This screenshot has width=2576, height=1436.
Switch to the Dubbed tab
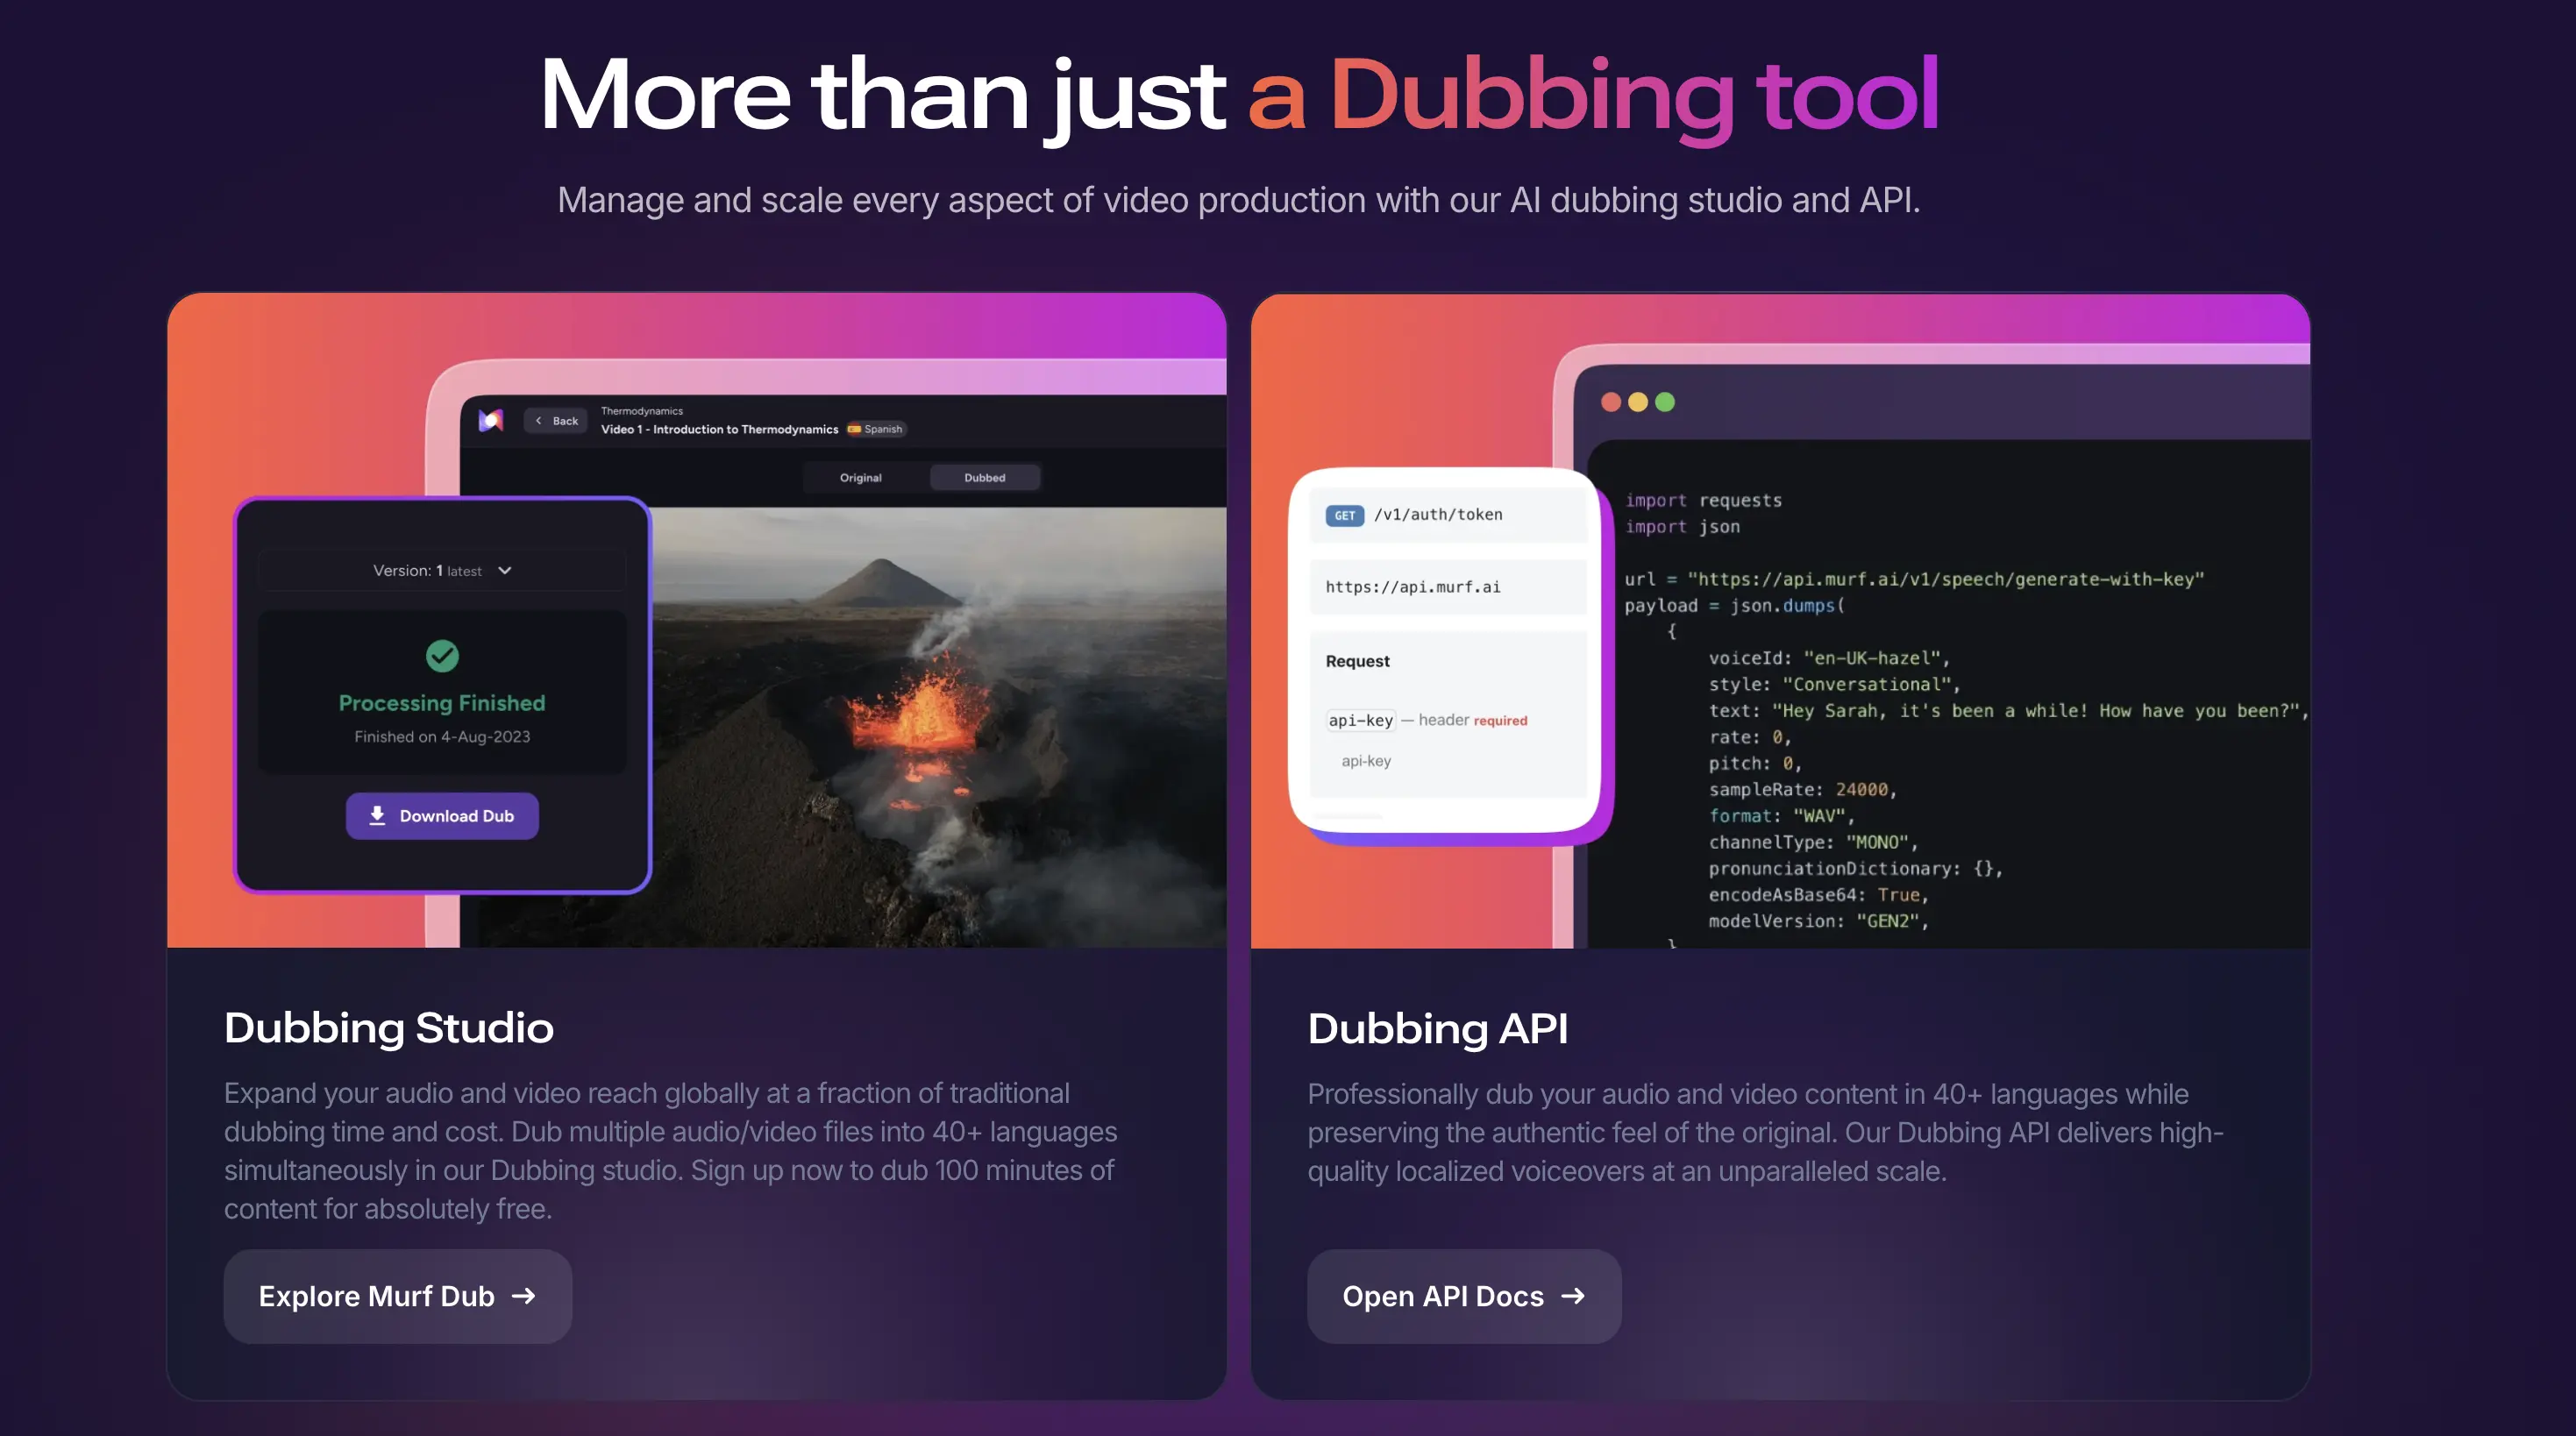pos(984,478)
